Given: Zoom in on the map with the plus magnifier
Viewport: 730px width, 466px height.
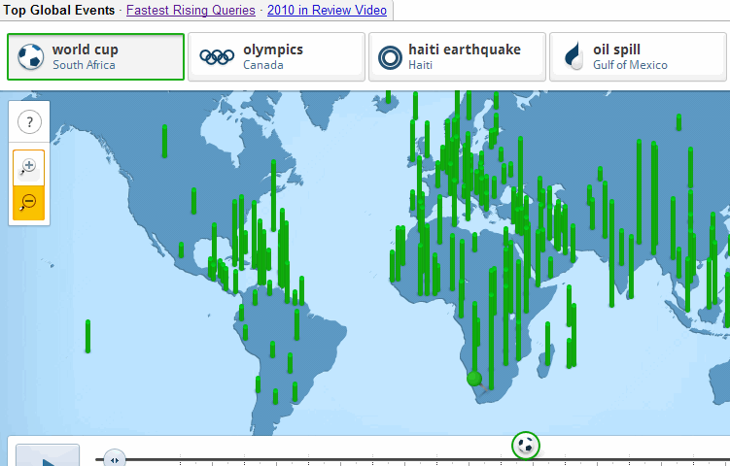Looking at the screenshot, I should tap(28, 167).
